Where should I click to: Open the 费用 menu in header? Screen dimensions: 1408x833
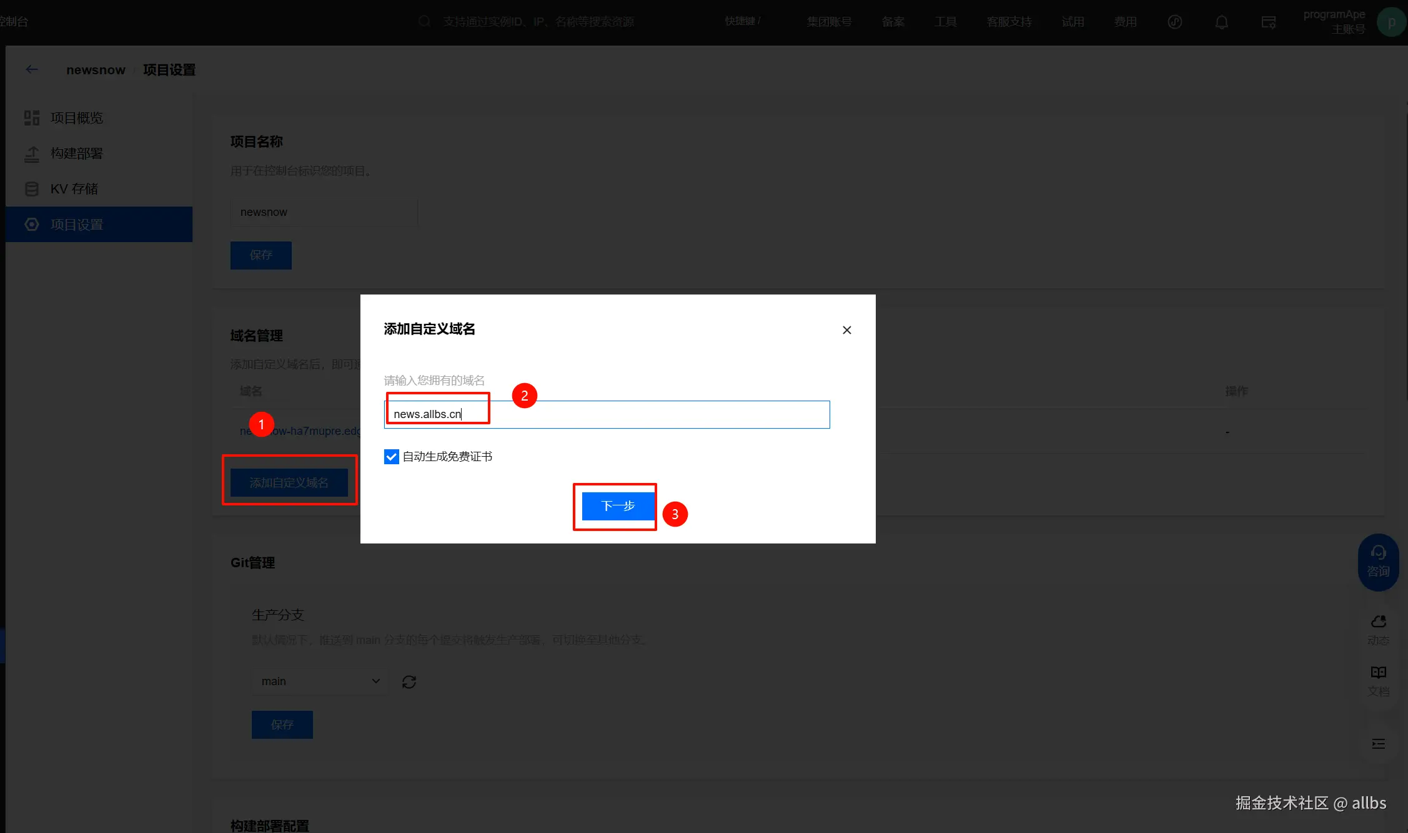pos(1125,22)
